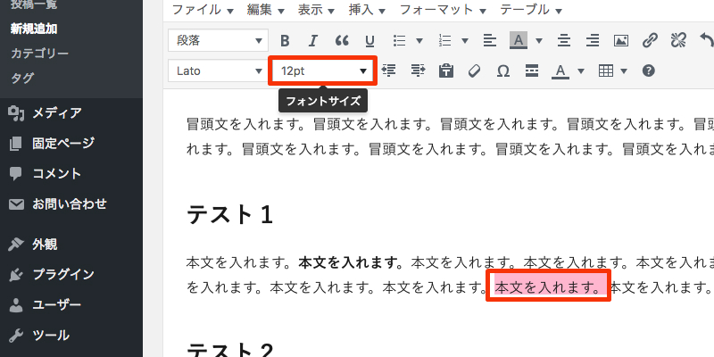714x357 pixels.
Task: Open help with the question mark icon
Action: point(649,71)
